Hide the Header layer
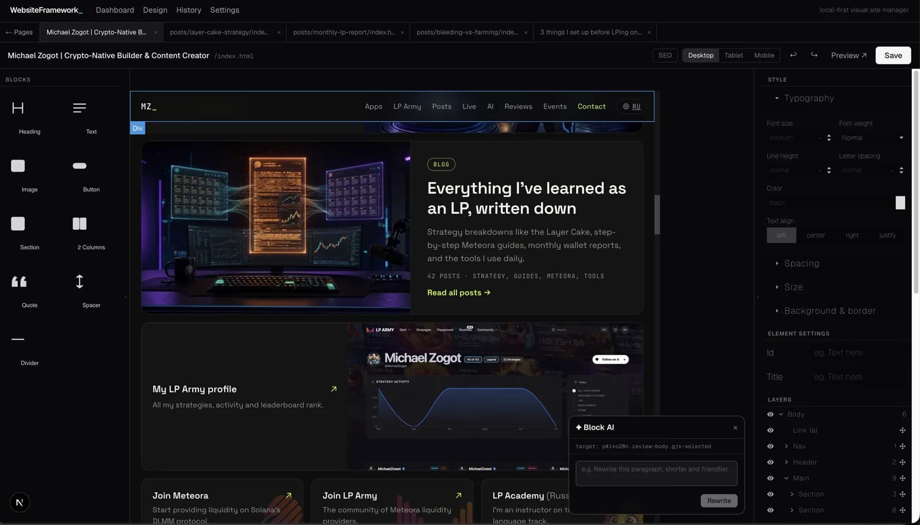 pos(770,462)
